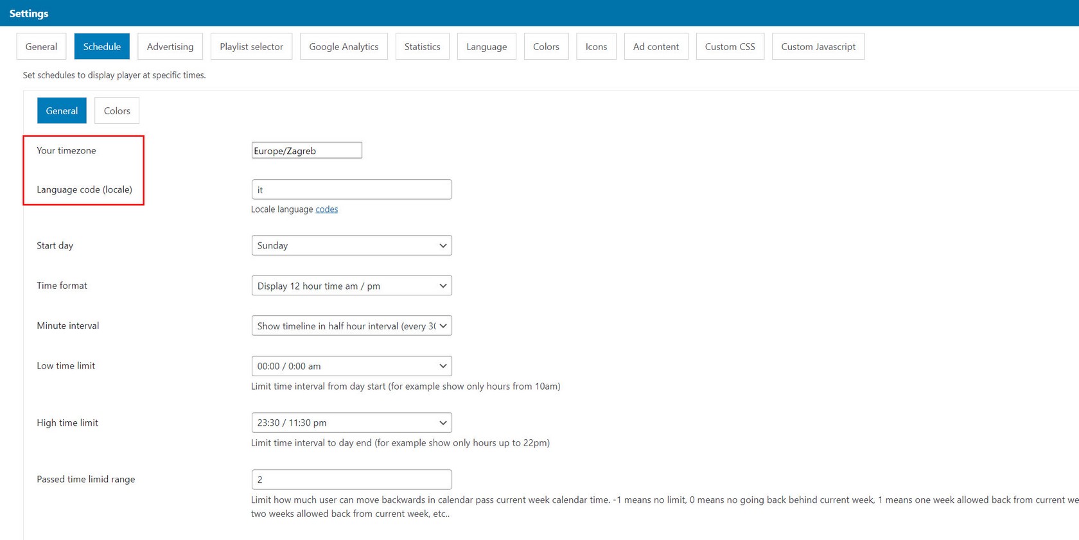Focus the Language code locale field
Viewport: 1079px width, 540px height.
tap(351, 189)
